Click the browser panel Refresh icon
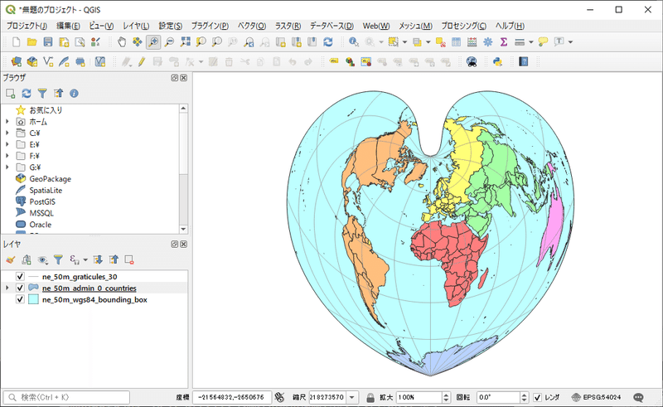This screenshot has width=663, height=407. [27, 93]
